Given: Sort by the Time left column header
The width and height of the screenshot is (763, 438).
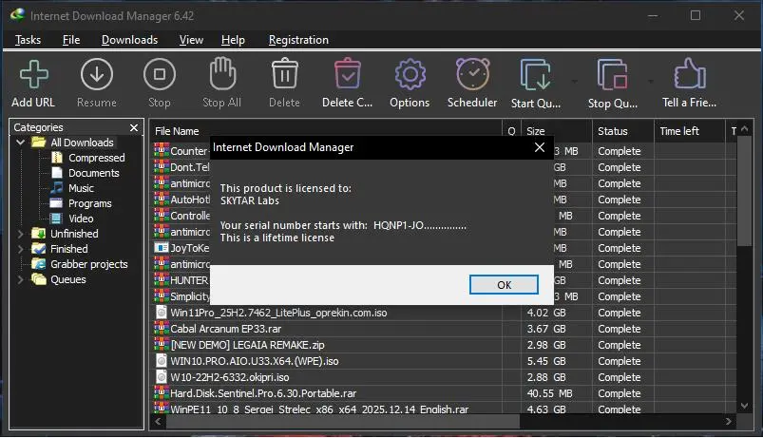Looking at the screenshot, I should click(690, 131).
